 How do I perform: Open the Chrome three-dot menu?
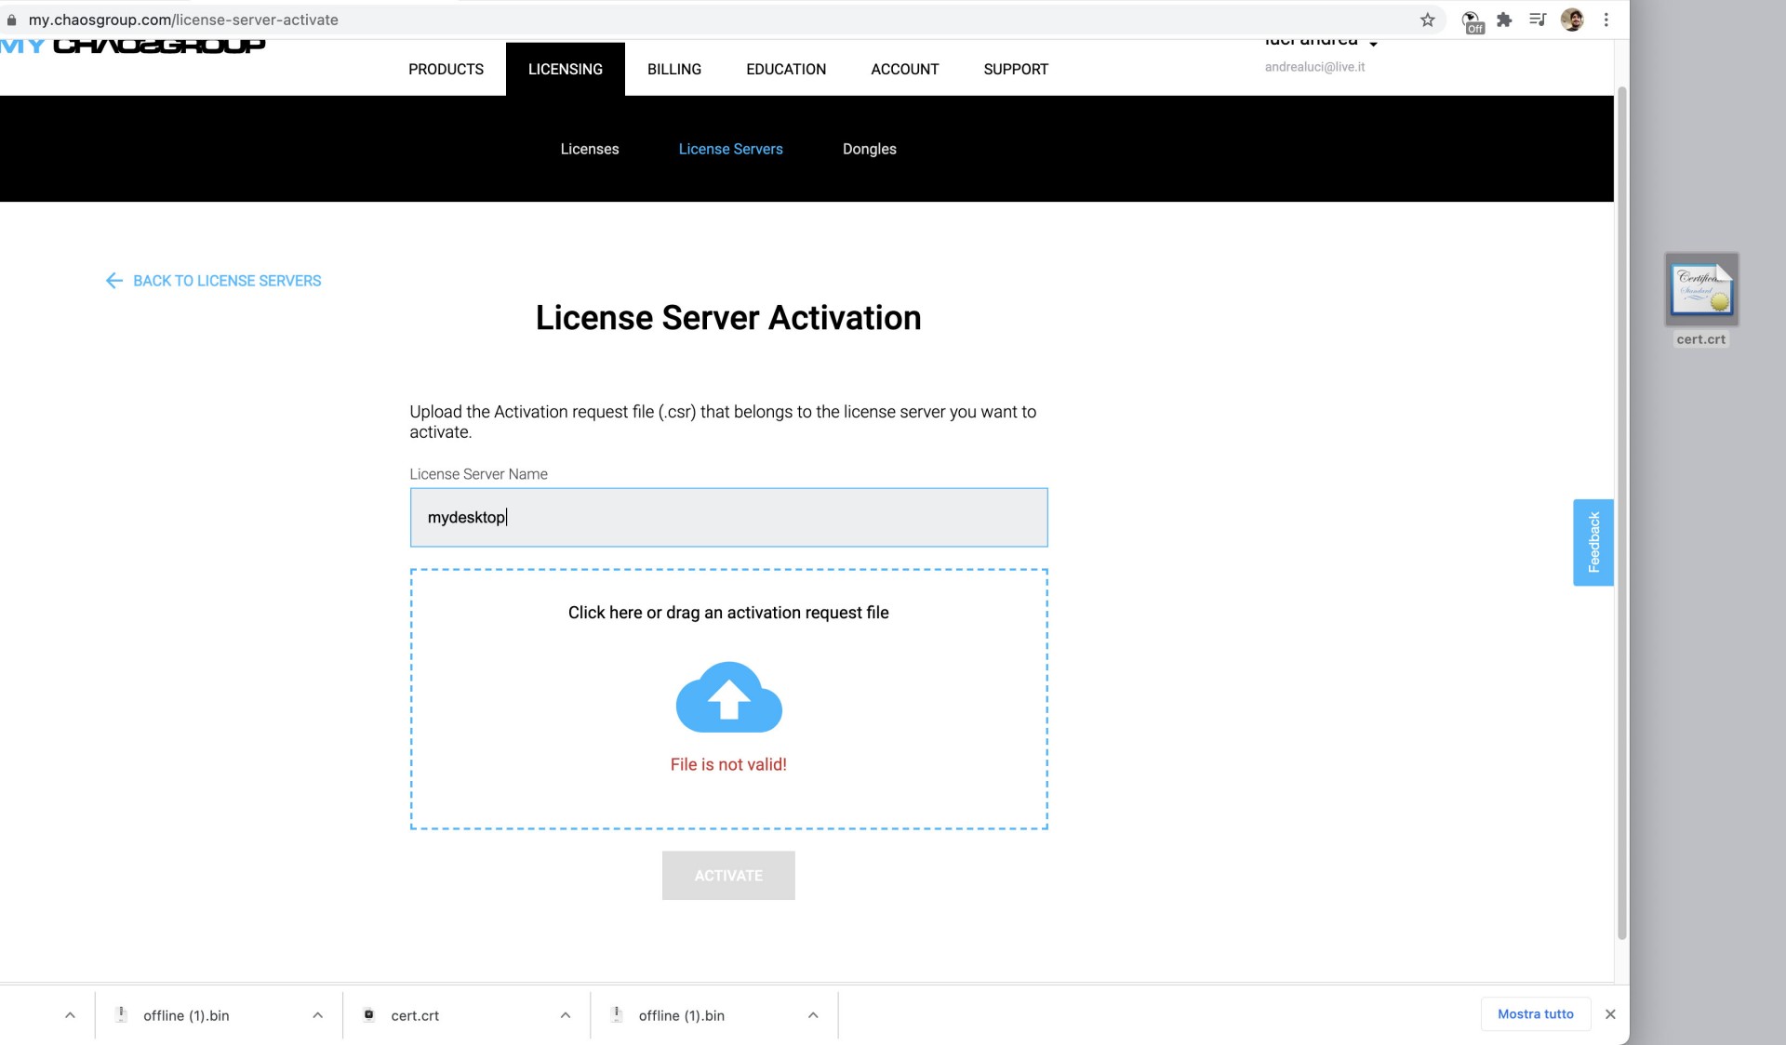tap(1606, 20)
